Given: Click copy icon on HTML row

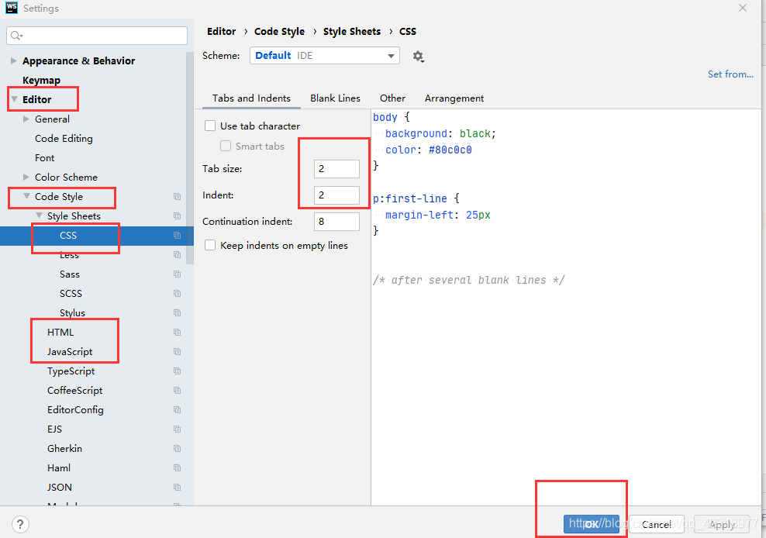Looking at the screenshot, I should coord(177,333).
